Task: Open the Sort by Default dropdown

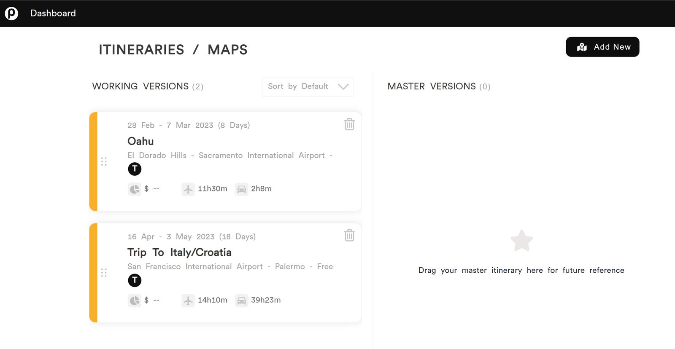Action: point(308,86)
